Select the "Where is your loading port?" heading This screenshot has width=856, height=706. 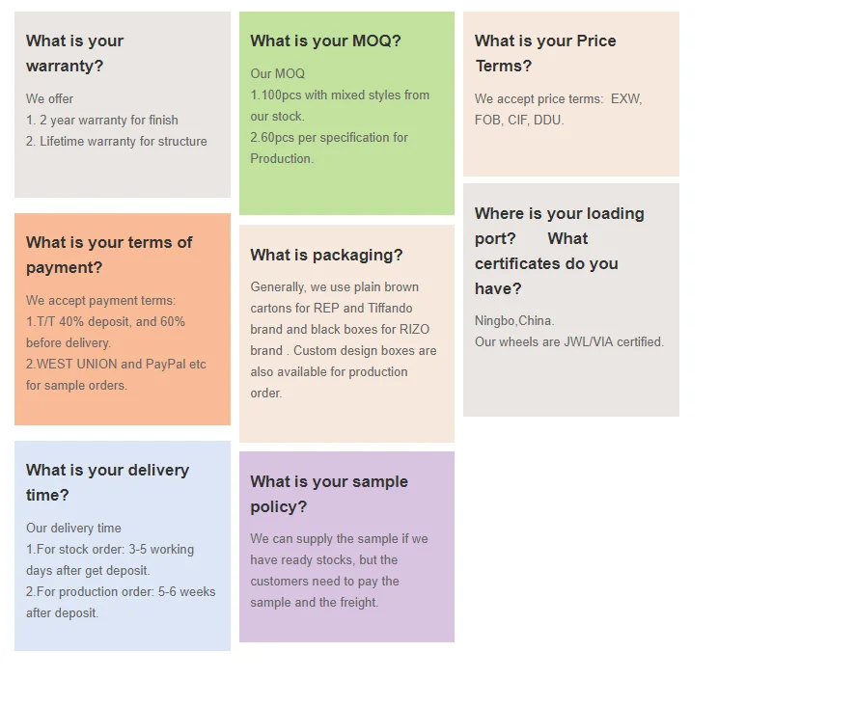559,226
